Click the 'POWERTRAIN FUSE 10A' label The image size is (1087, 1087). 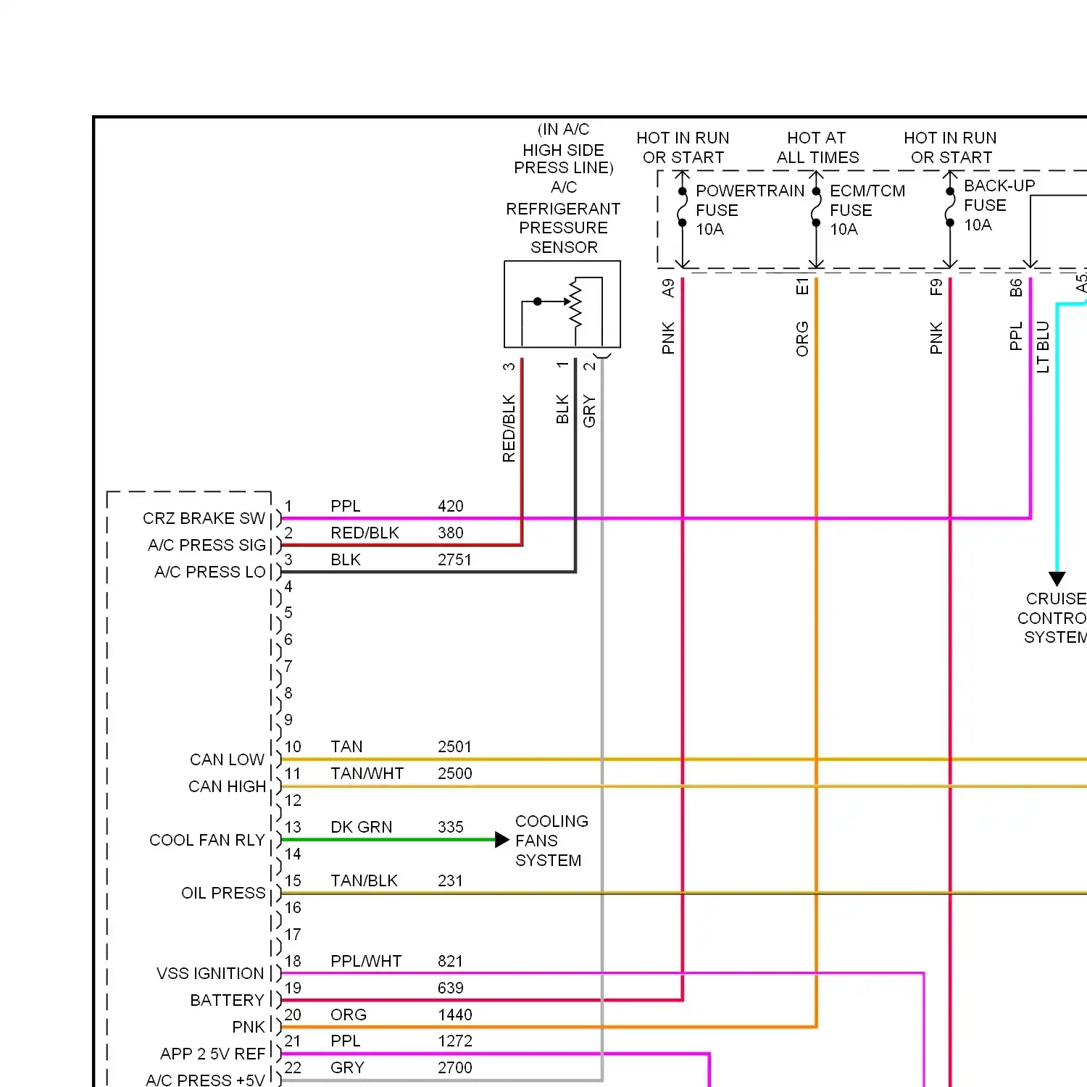click(749, 210)
